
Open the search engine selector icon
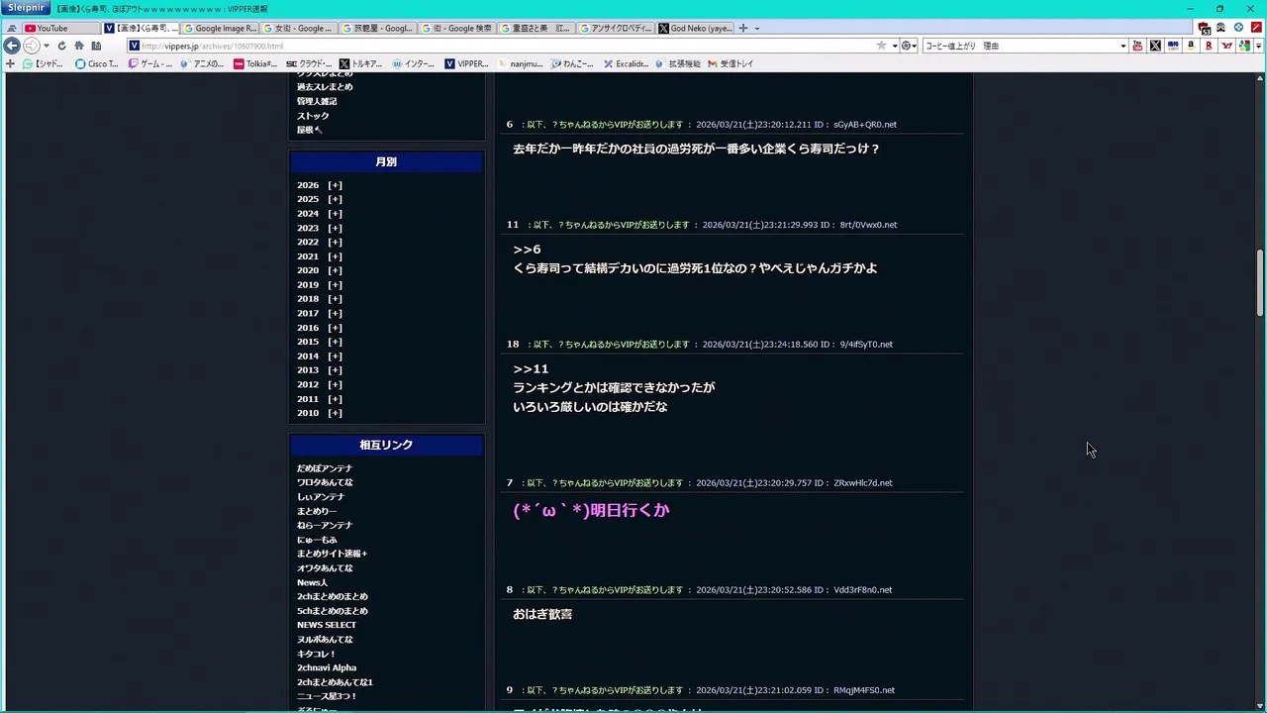(x=907, y=46)
